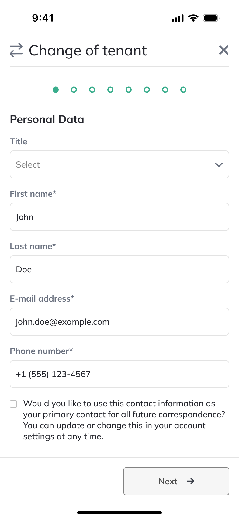Screen dimensions: 239x519
Task: Click the First name field containing John
Action: click(119, 217)
